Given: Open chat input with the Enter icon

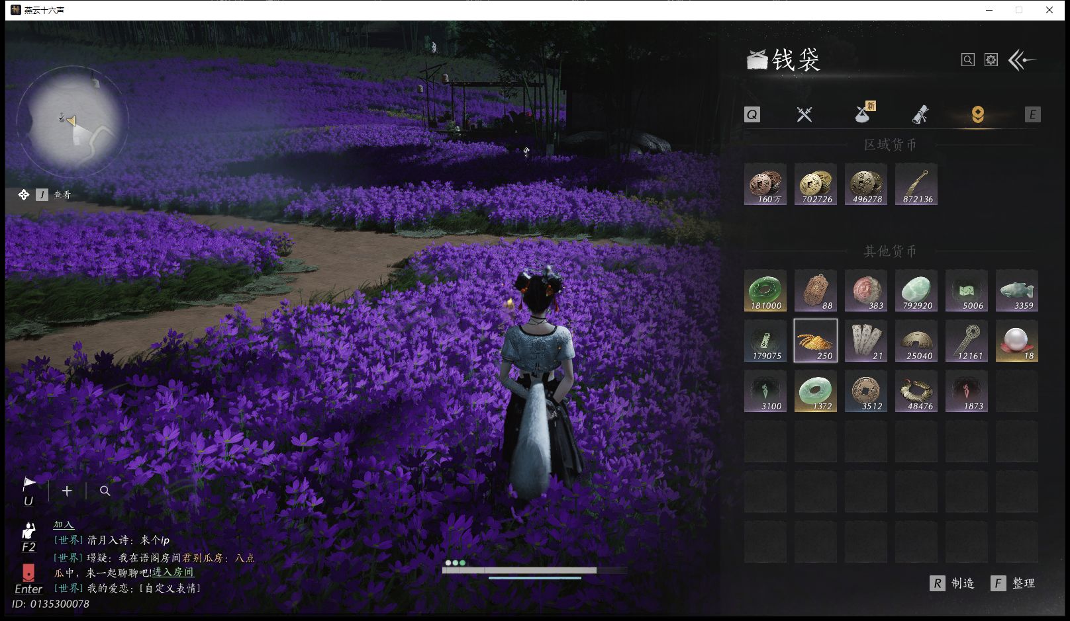Looking at the screenshot, I should click(28, 579).
